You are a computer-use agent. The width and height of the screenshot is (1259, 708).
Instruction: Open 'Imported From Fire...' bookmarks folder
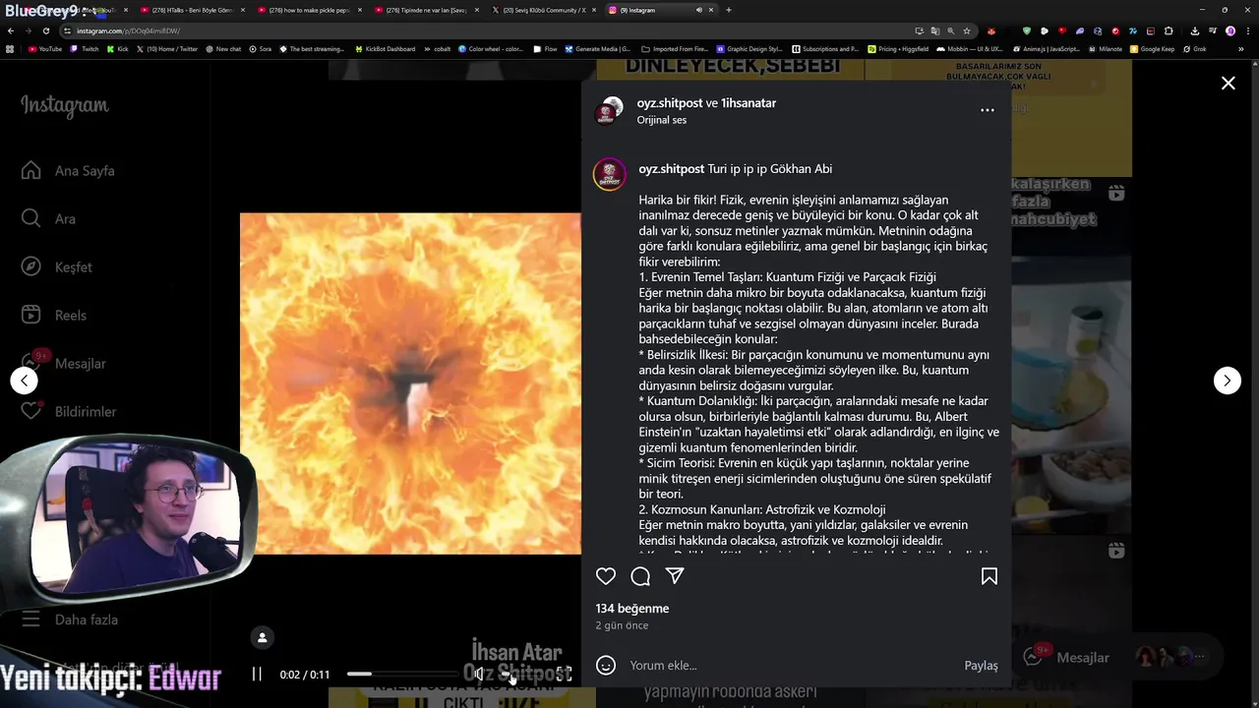pyautogui.click(x=675, y=48)
